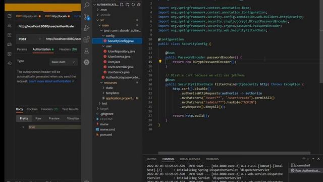Open the response Headers (11) tab
Screen dimensions: 323x182
tap(49, 109)
